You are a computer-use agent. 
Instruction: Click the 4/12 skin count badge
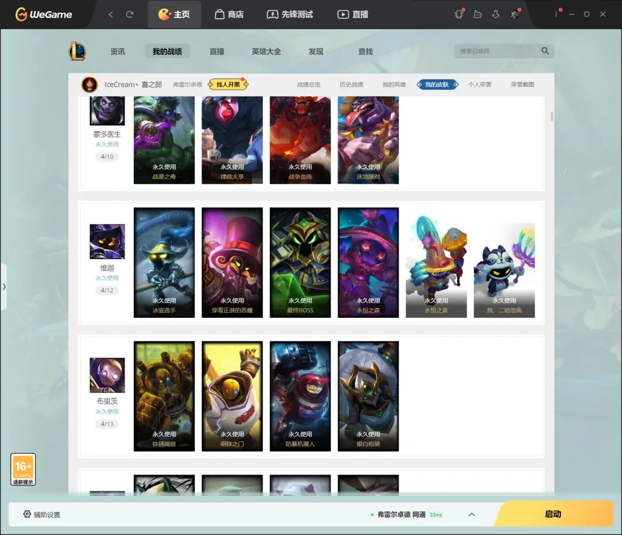click(x=107, y=290)
